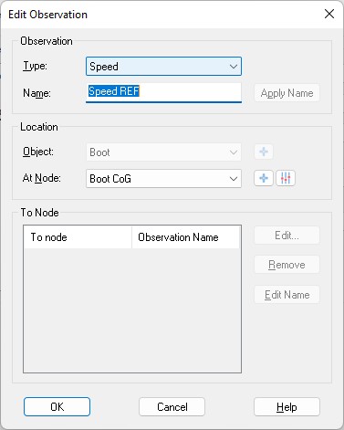Click the Remove button

pyautogui.click(x=287, y=265)
